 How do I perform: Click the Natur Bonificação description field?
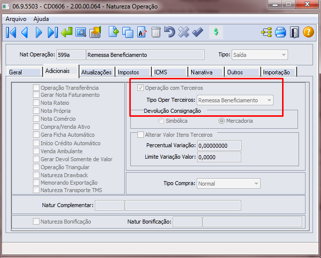coord(252,222)
